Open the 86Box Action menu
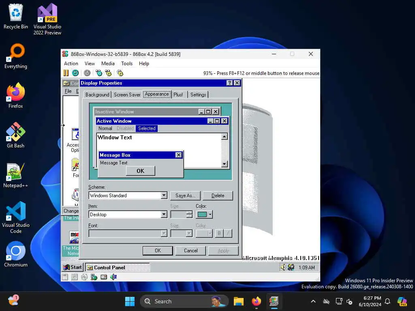The image size is (415, 311). point(71,64)
